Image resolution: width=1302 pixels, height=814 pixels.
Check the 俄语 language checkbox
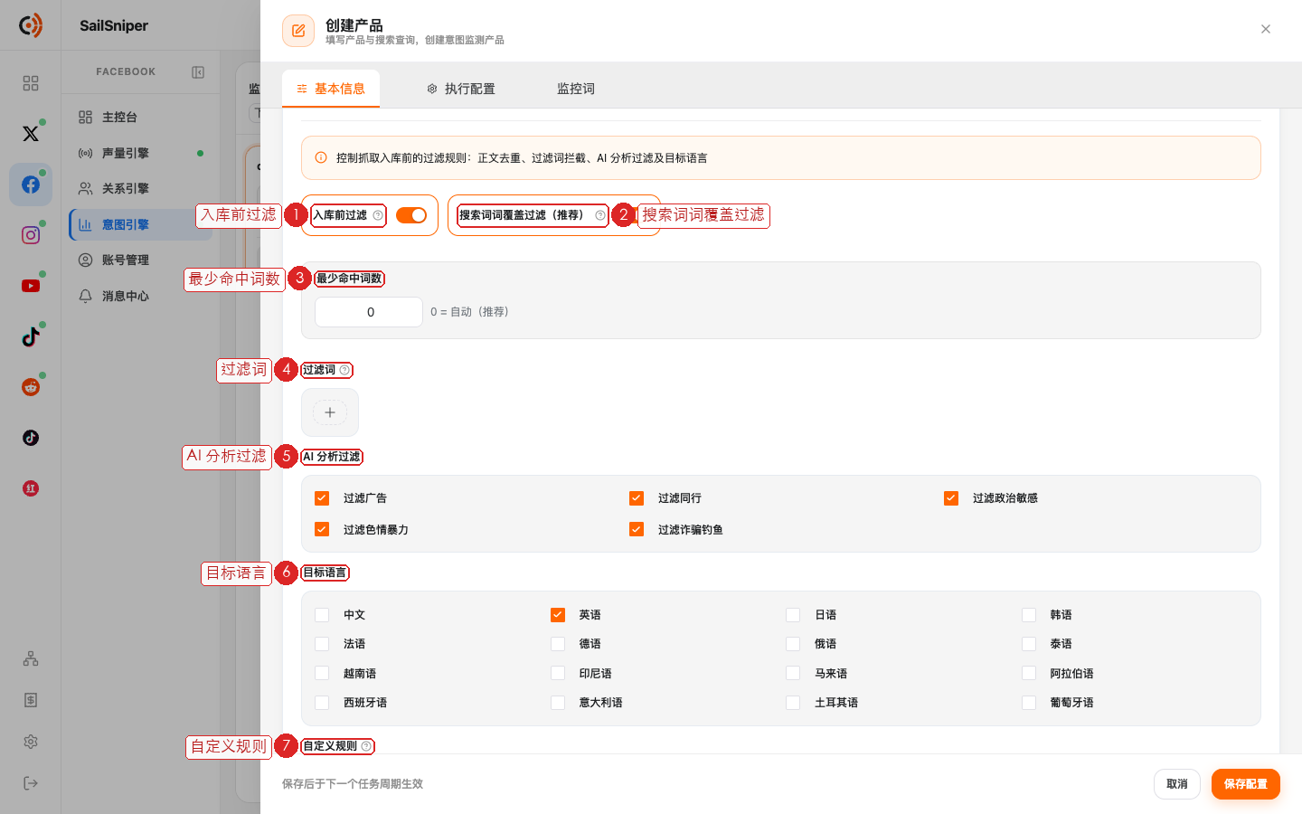coord(793,644)
